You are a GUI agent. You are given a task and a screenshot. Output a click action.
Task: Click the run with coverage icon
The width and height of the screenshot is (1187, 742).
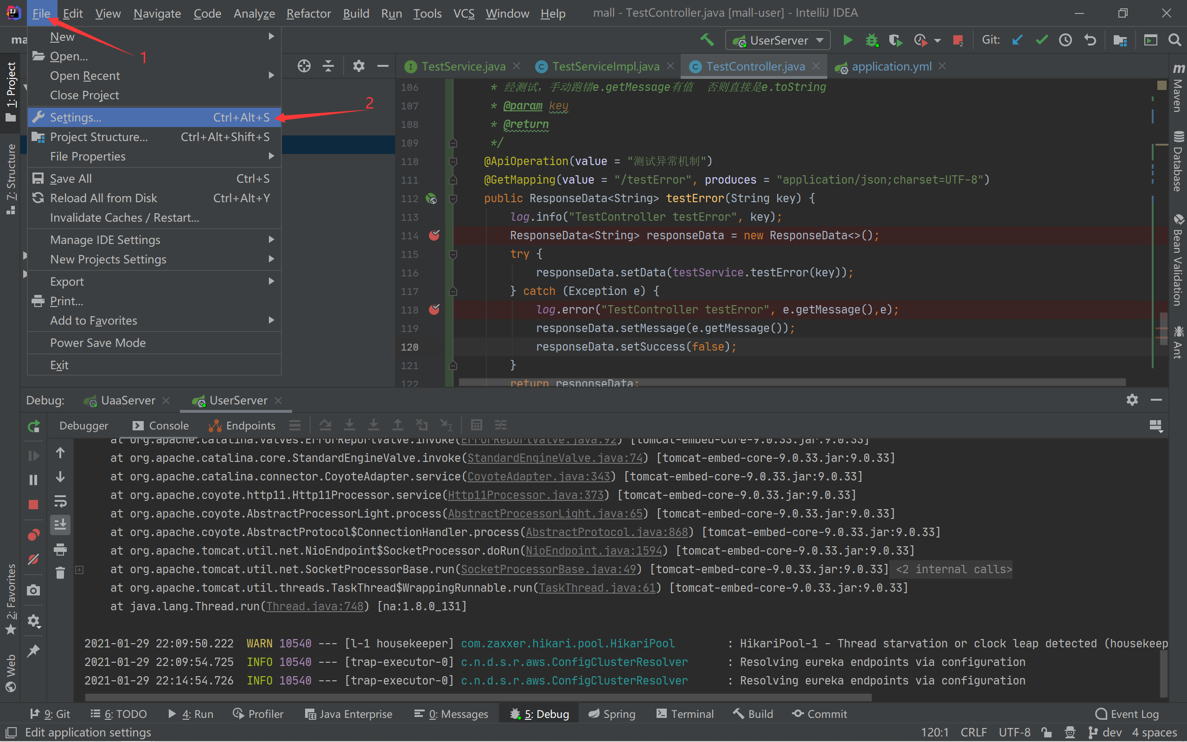coord(896,40)
